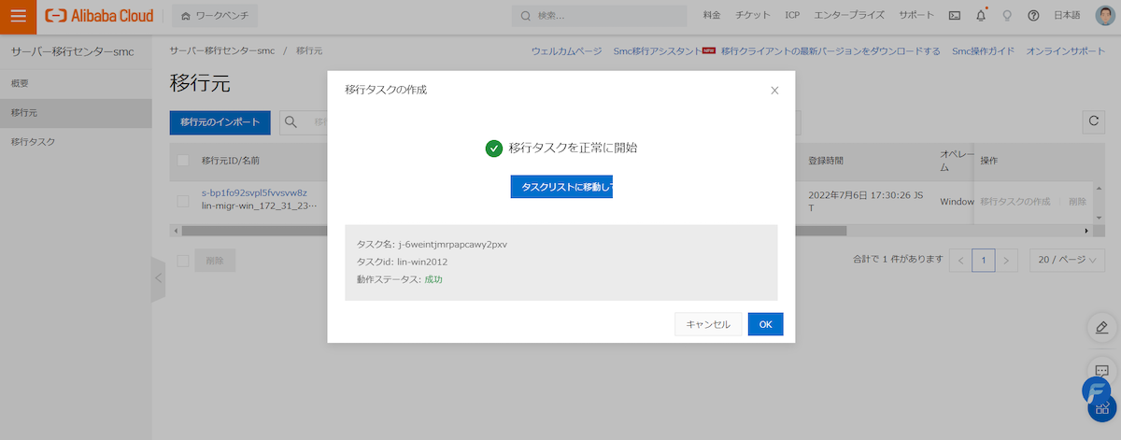Check the box for row s-bp1fo92svpl5fvvsvw8z
Image resolution: width=1121 pixels, height=440 pixels.
183,199
